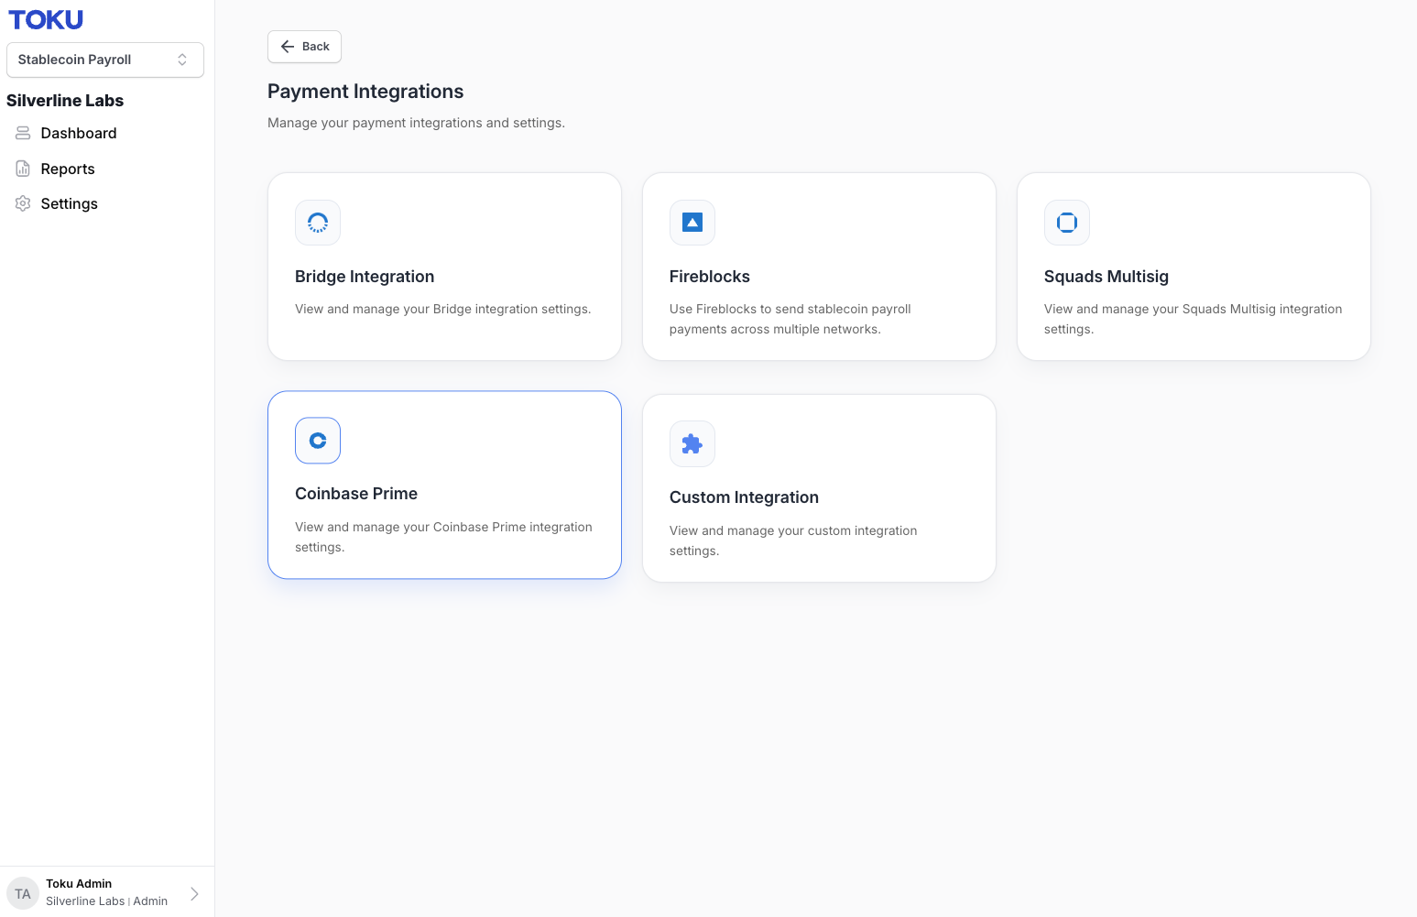Click the Custom Integration puzzle icon
The image size is (1417, 917).
pos(692,444)
